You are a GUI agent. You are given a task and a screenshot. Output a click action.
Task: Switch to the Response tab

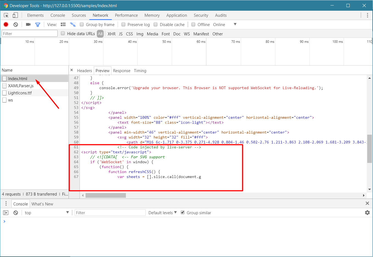[121, 70]
